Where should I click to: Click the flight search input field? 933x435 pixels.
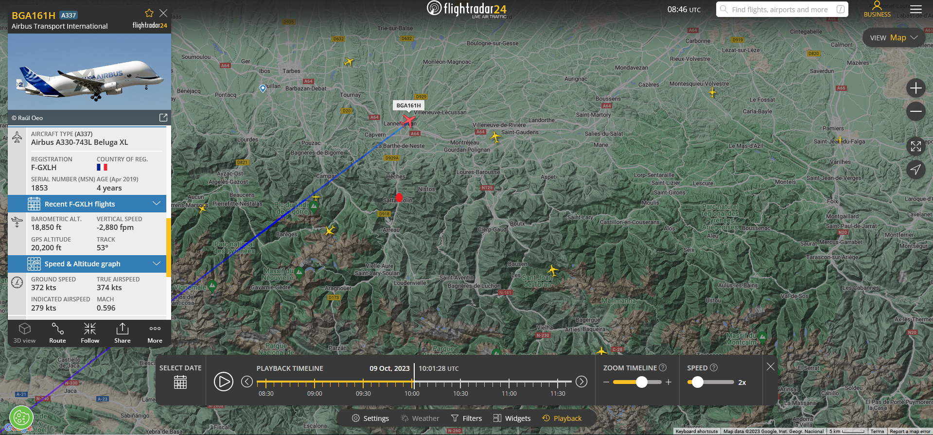[780, 9]
